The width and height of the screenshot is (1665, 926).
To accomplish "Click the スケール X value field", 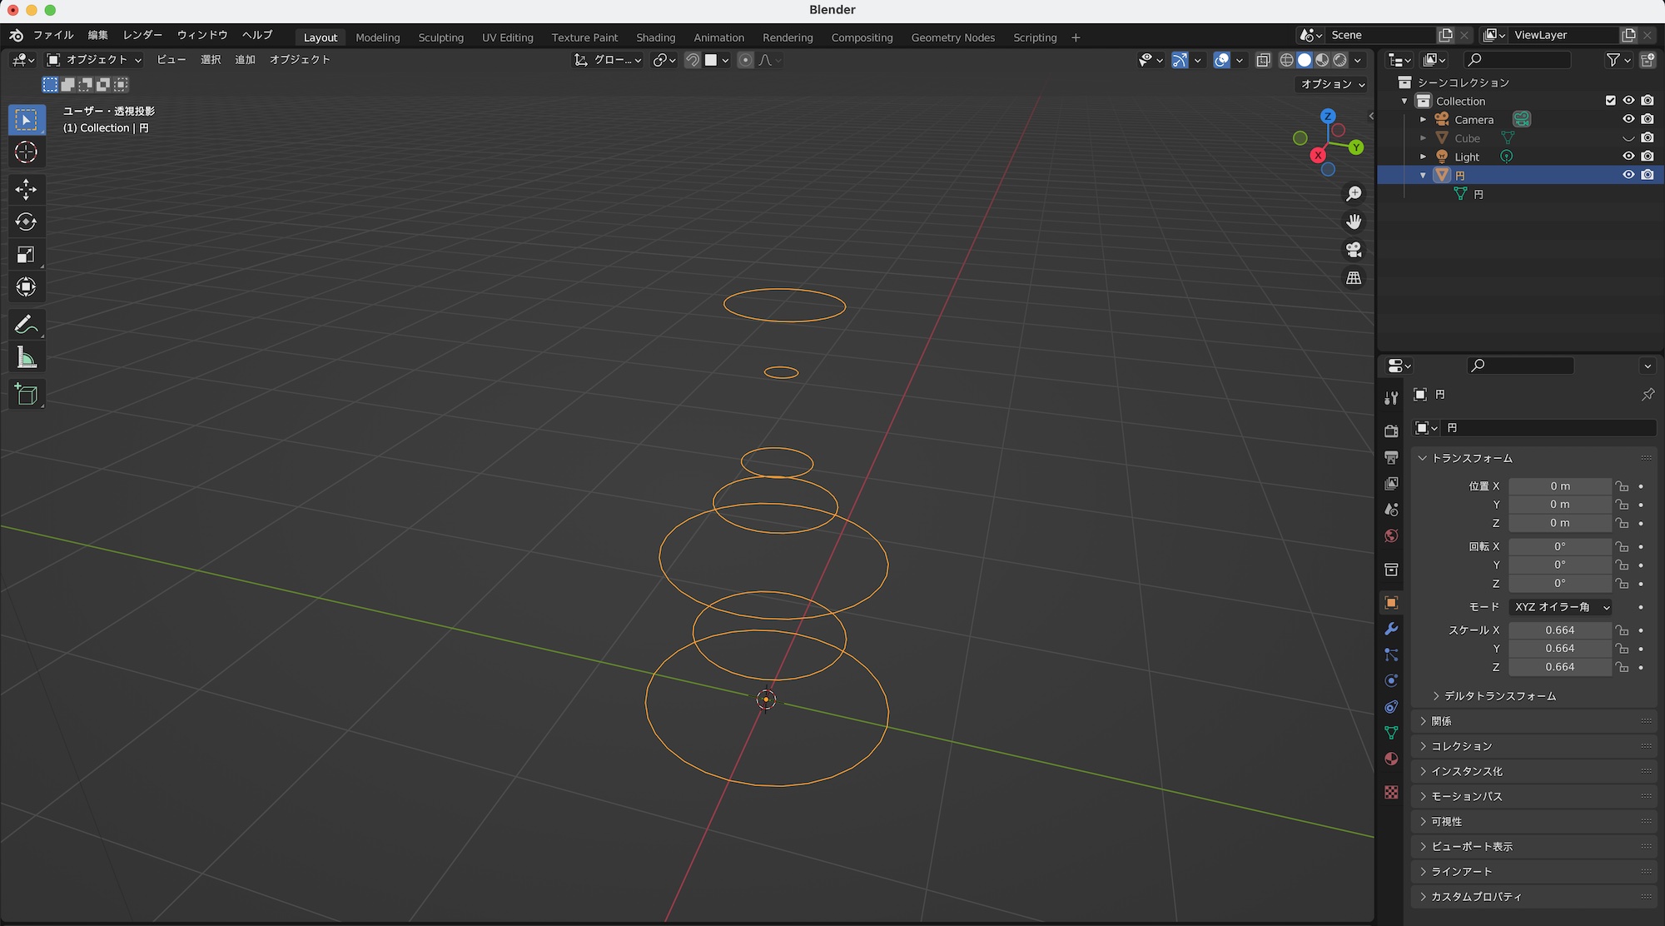I will 1559,630.
